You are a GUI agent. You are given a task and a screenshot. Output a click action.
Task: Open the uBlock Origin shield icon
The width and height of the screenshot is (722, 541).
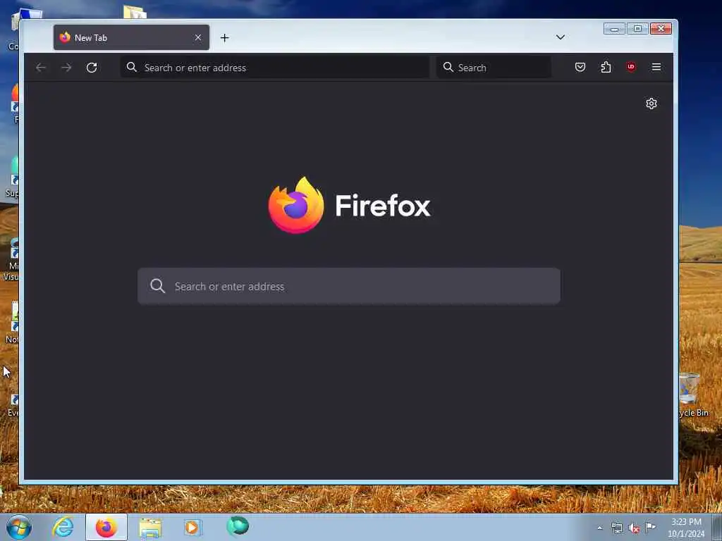631,67
